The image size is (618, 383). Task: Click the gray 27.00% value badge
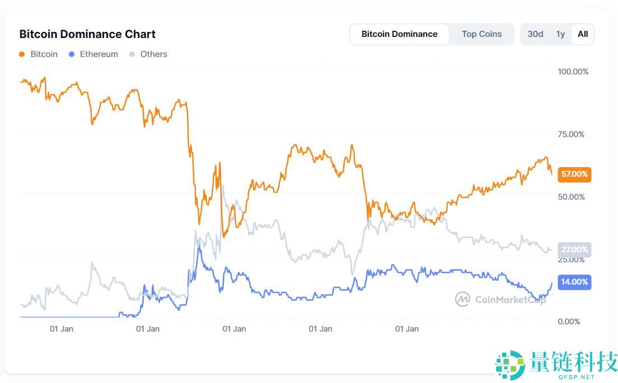coord(574,249)
